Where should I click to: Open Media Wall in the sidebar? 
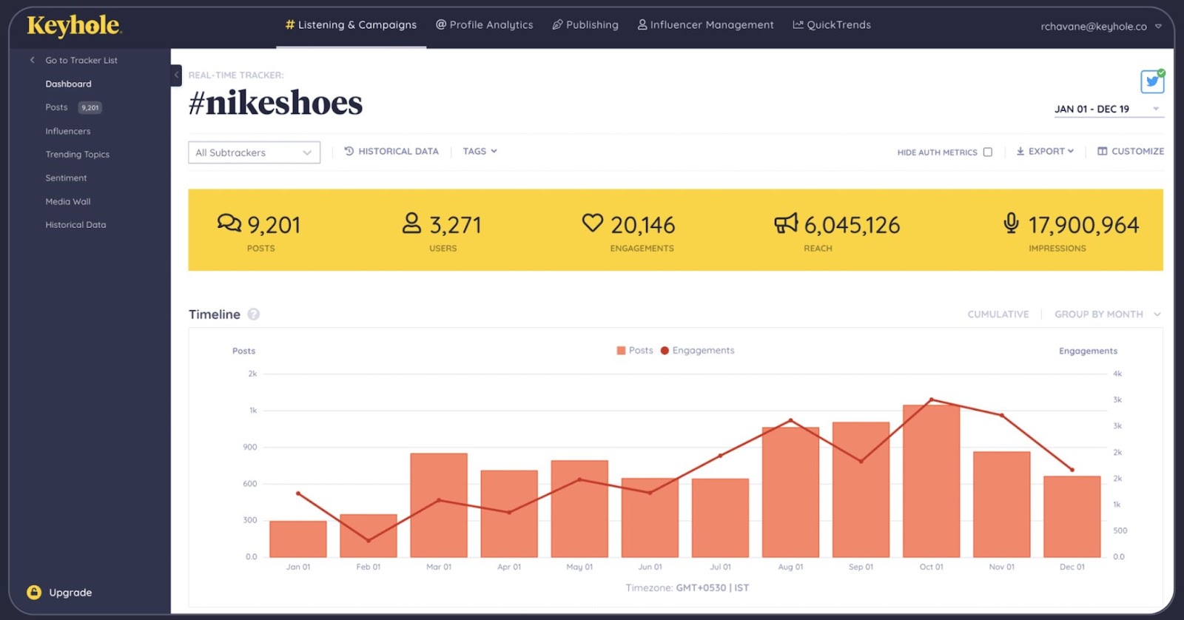tap(68, 201)
